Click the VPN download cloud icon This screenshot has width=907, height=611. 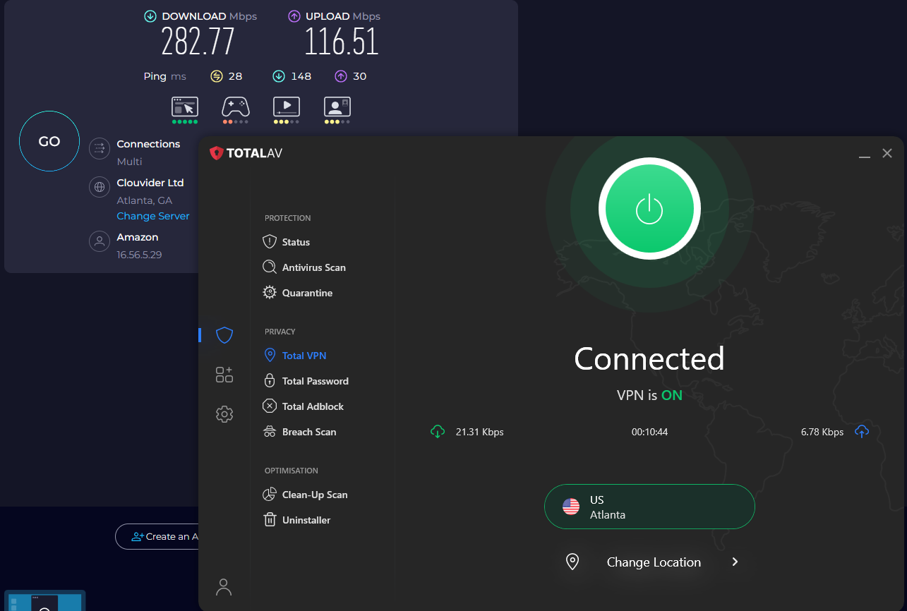(x=438, y=432)
